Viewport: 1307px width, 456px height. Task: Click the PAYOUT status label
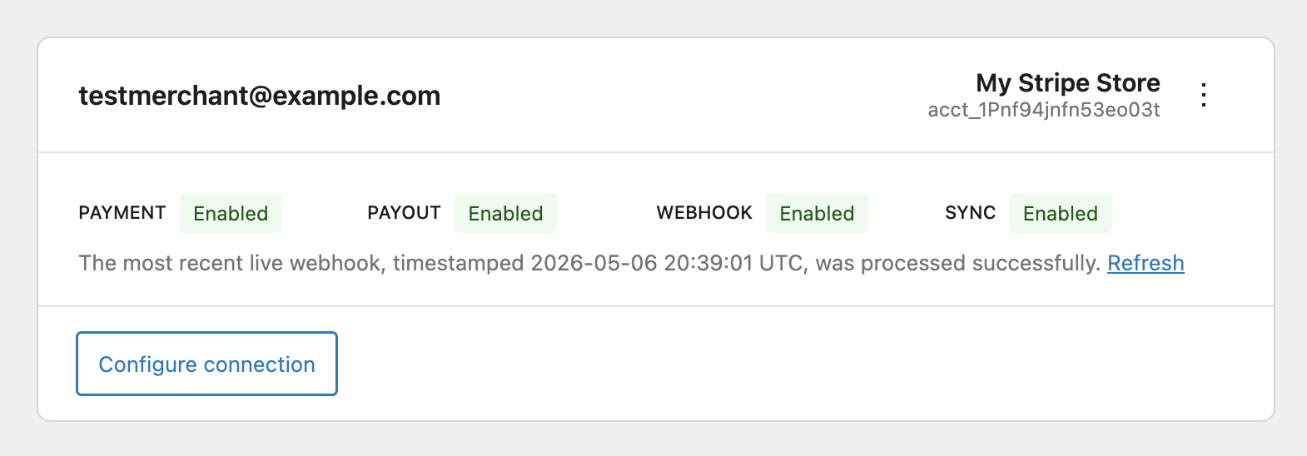click(x=404, y=213)
